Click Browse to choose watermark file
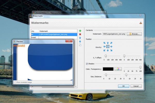Image resolution: width=155 pixels, height=103 pixels. [134, 34]
